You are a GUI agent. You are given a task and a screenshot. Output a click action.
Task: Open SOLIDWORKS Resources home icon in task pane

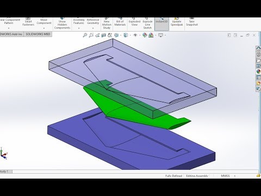(x=258, y=48)
